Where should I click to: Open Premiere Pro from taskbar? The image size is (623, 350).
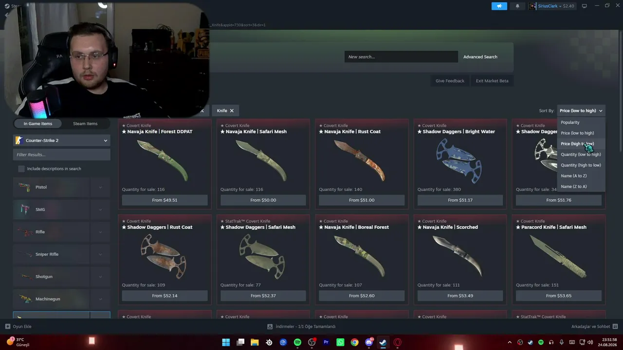pyautogui.click(x=326, y=342)
